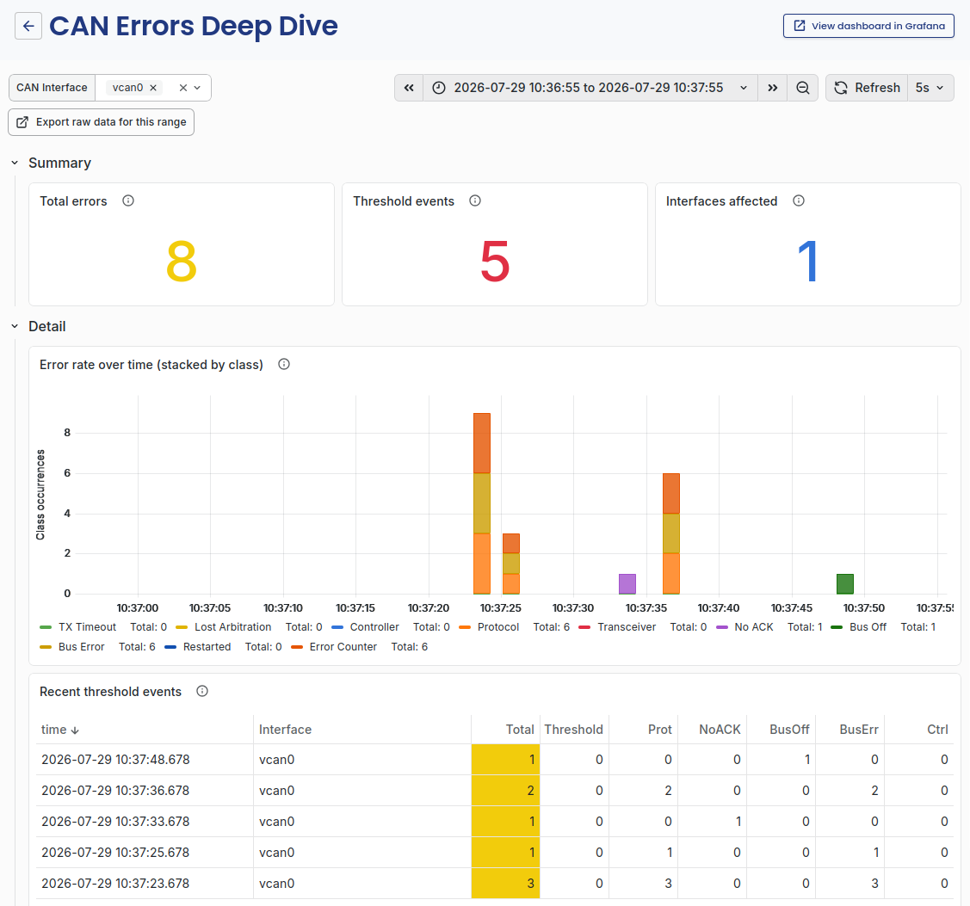
Task: Remove the vcan0 interface chip
Action: point(153,88)
